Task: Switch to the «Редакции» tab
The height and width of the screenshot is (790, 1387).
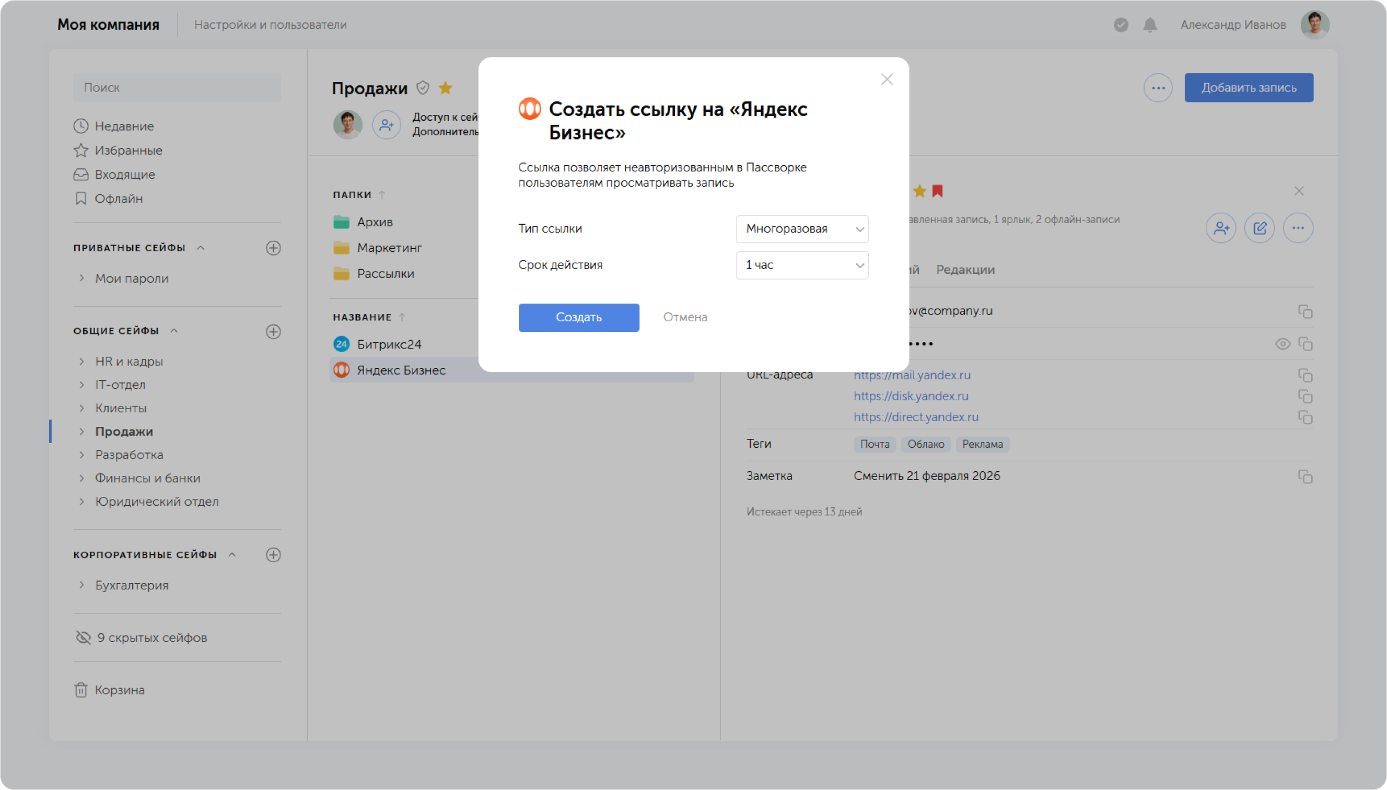Action: pyautogui.click(x=965, y=270)
